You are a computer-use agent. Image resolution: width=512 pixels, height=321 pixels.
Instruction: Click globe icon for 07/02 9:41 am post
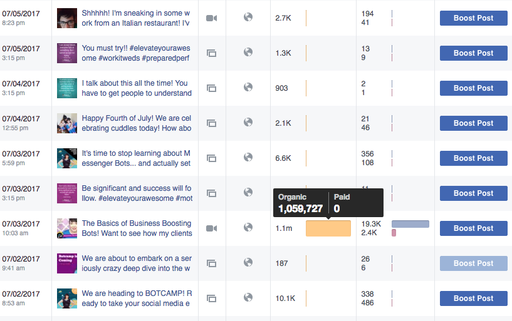coord(248,262)
